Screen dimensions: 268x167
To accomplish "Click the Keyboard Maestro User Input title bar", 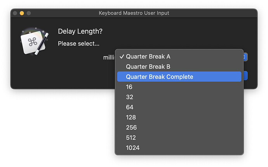I will point(134,13).
